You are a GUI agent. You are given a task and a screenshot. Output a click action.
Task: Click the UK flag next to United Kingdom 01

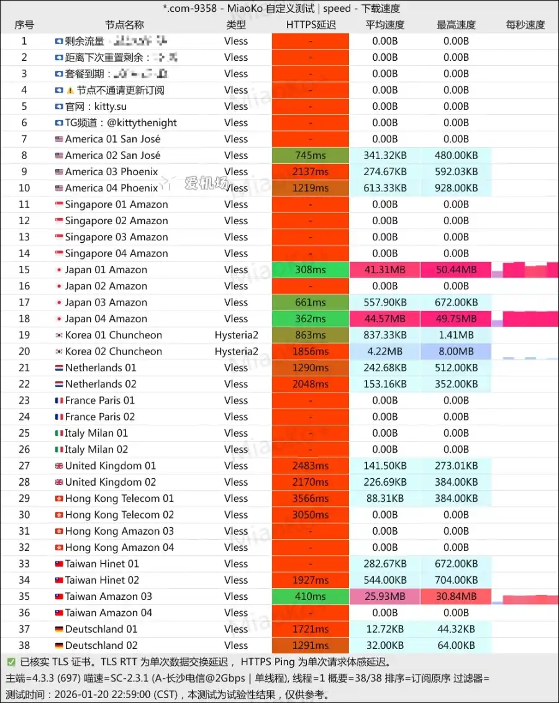click(x=59, y=466)
